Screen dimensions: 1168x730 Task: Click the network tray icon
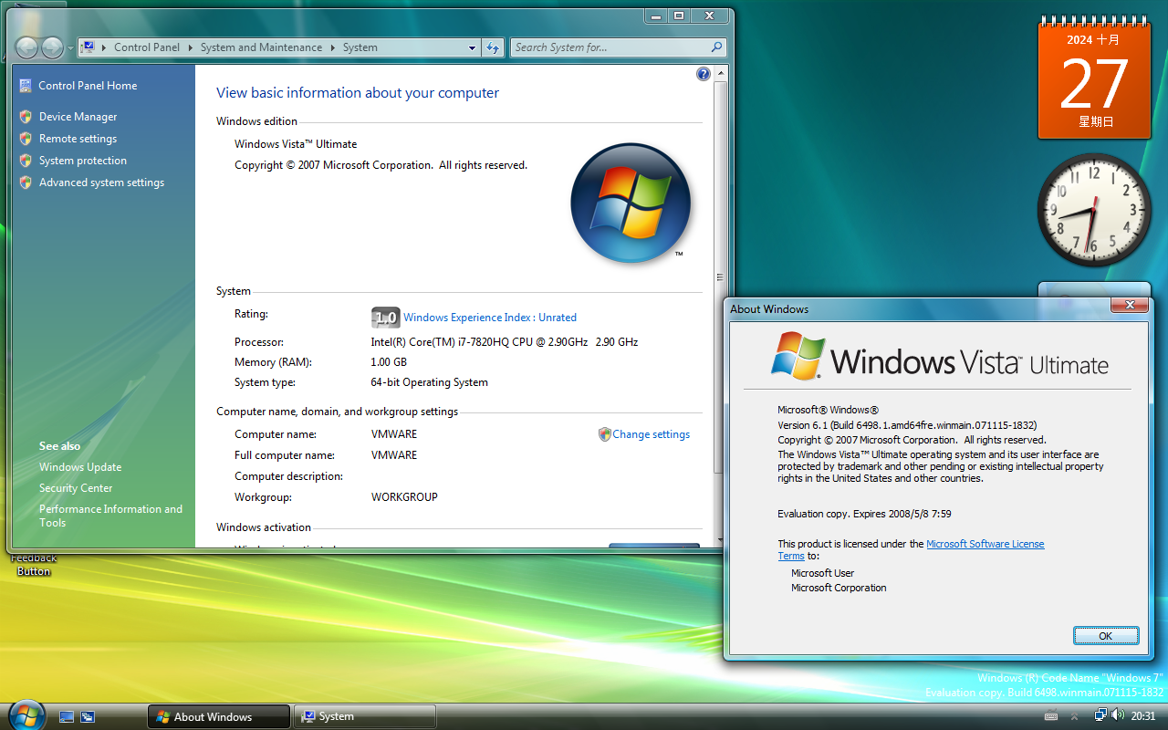(1100, 715)
